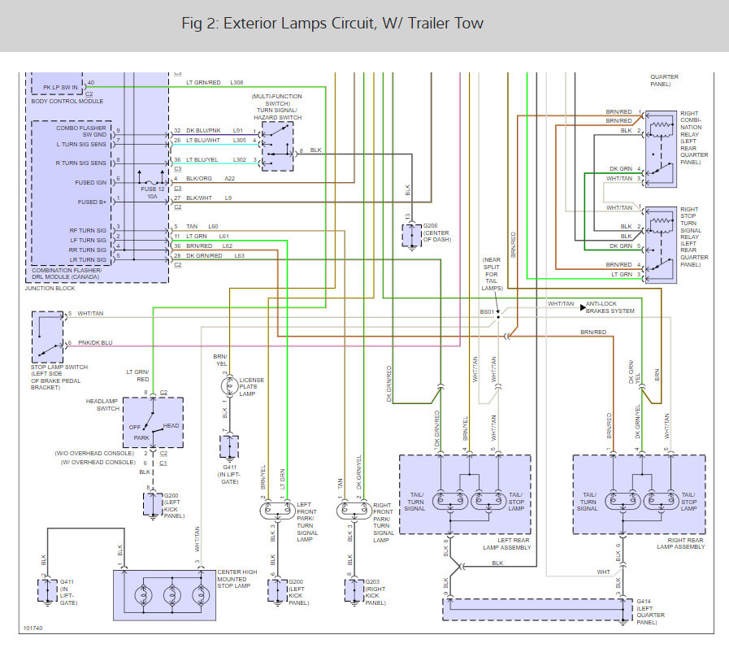Click the 'G200' label beside headlamp switch ground
Image resolution: width=729 pixels, height=648 pixels.
click(x=171, y=496)
